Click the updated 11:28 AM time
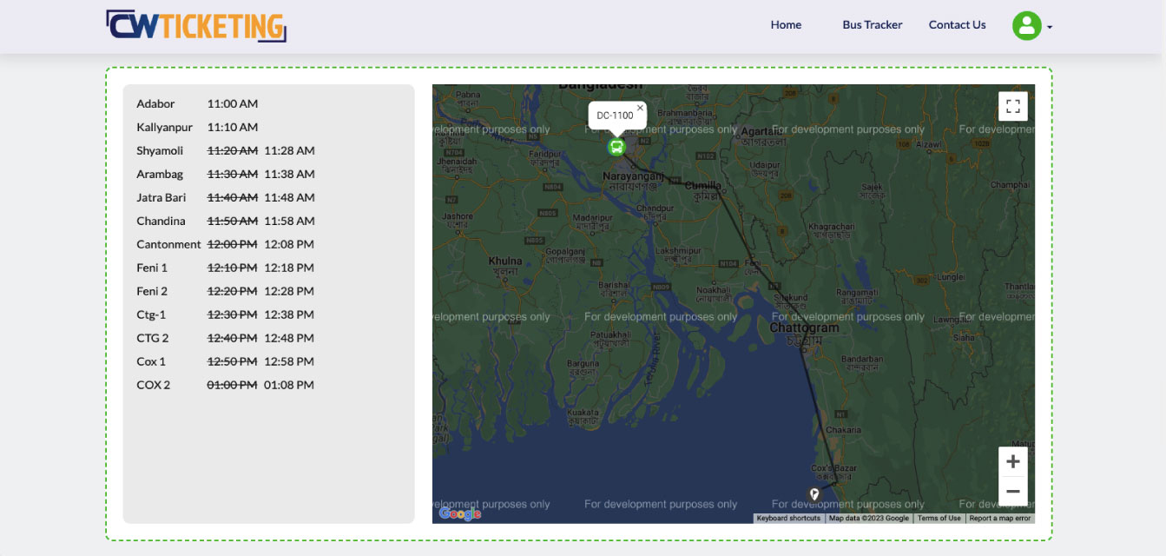Screen dimensions: 1166x556 (289, 150)
